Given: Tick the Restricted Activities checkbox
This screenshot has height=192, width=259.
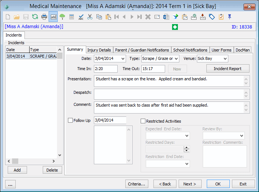Looking at the screenshot, I should click(143, 121).
